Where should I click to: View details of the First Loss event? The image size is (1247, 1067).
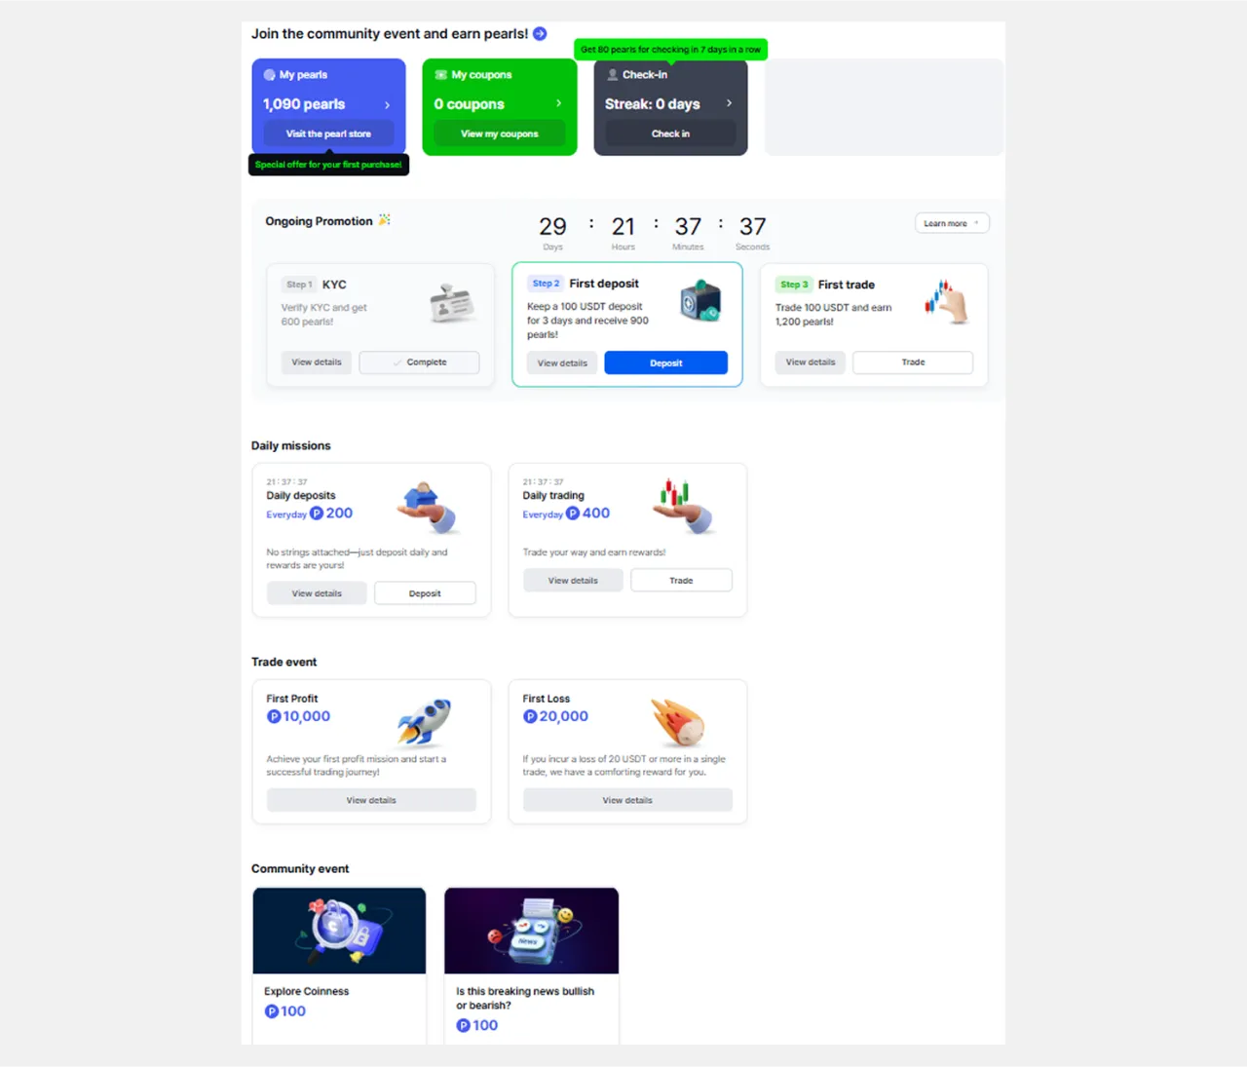(627, 800)
